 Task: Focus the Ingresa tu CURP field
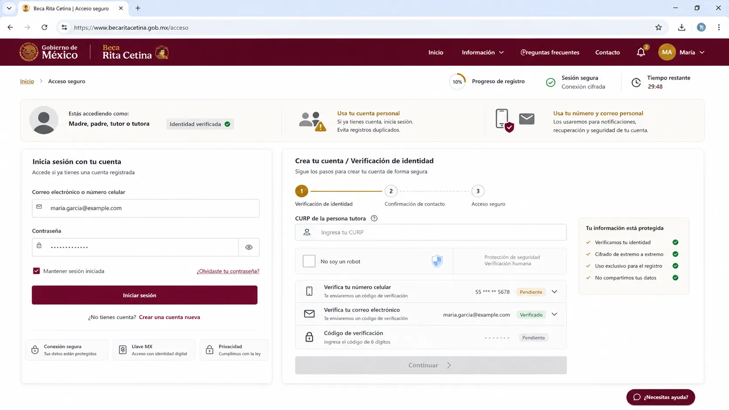[x=431, y=232]
